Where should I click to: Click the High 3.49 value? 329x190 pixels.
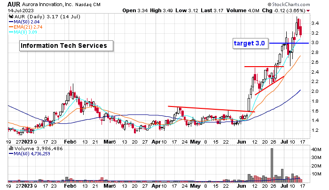coord(161,10)
